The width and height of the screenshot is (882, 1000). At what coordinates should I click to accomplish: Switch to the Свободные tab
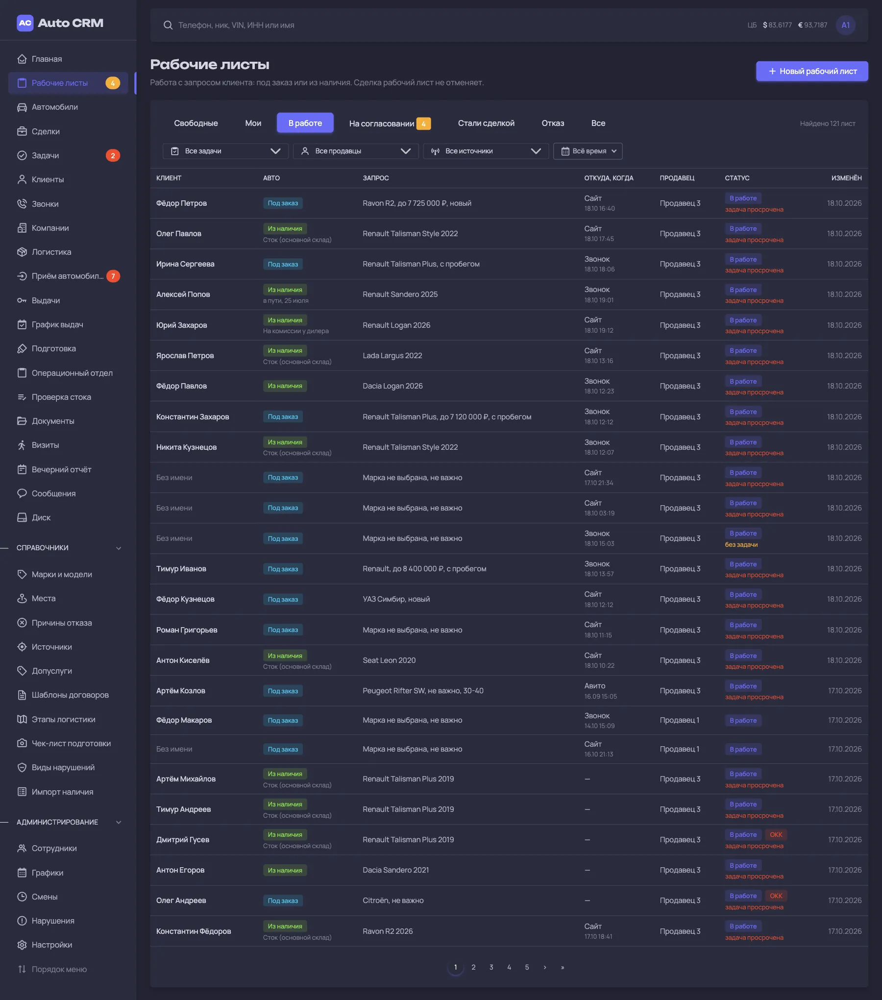196,123
